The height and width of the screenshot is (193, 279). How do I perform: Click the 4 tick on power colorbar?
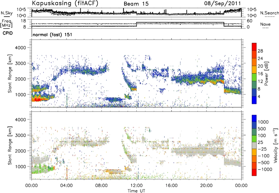(x=259, y=96)
